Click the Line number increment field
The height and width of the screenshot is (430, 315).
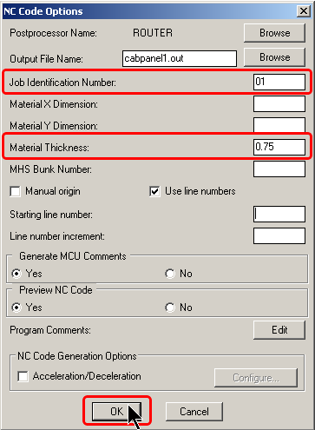[279, 236]
